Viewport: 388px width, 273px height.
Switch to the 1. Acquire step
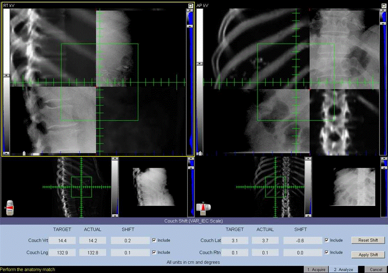[x=316, y=270]
